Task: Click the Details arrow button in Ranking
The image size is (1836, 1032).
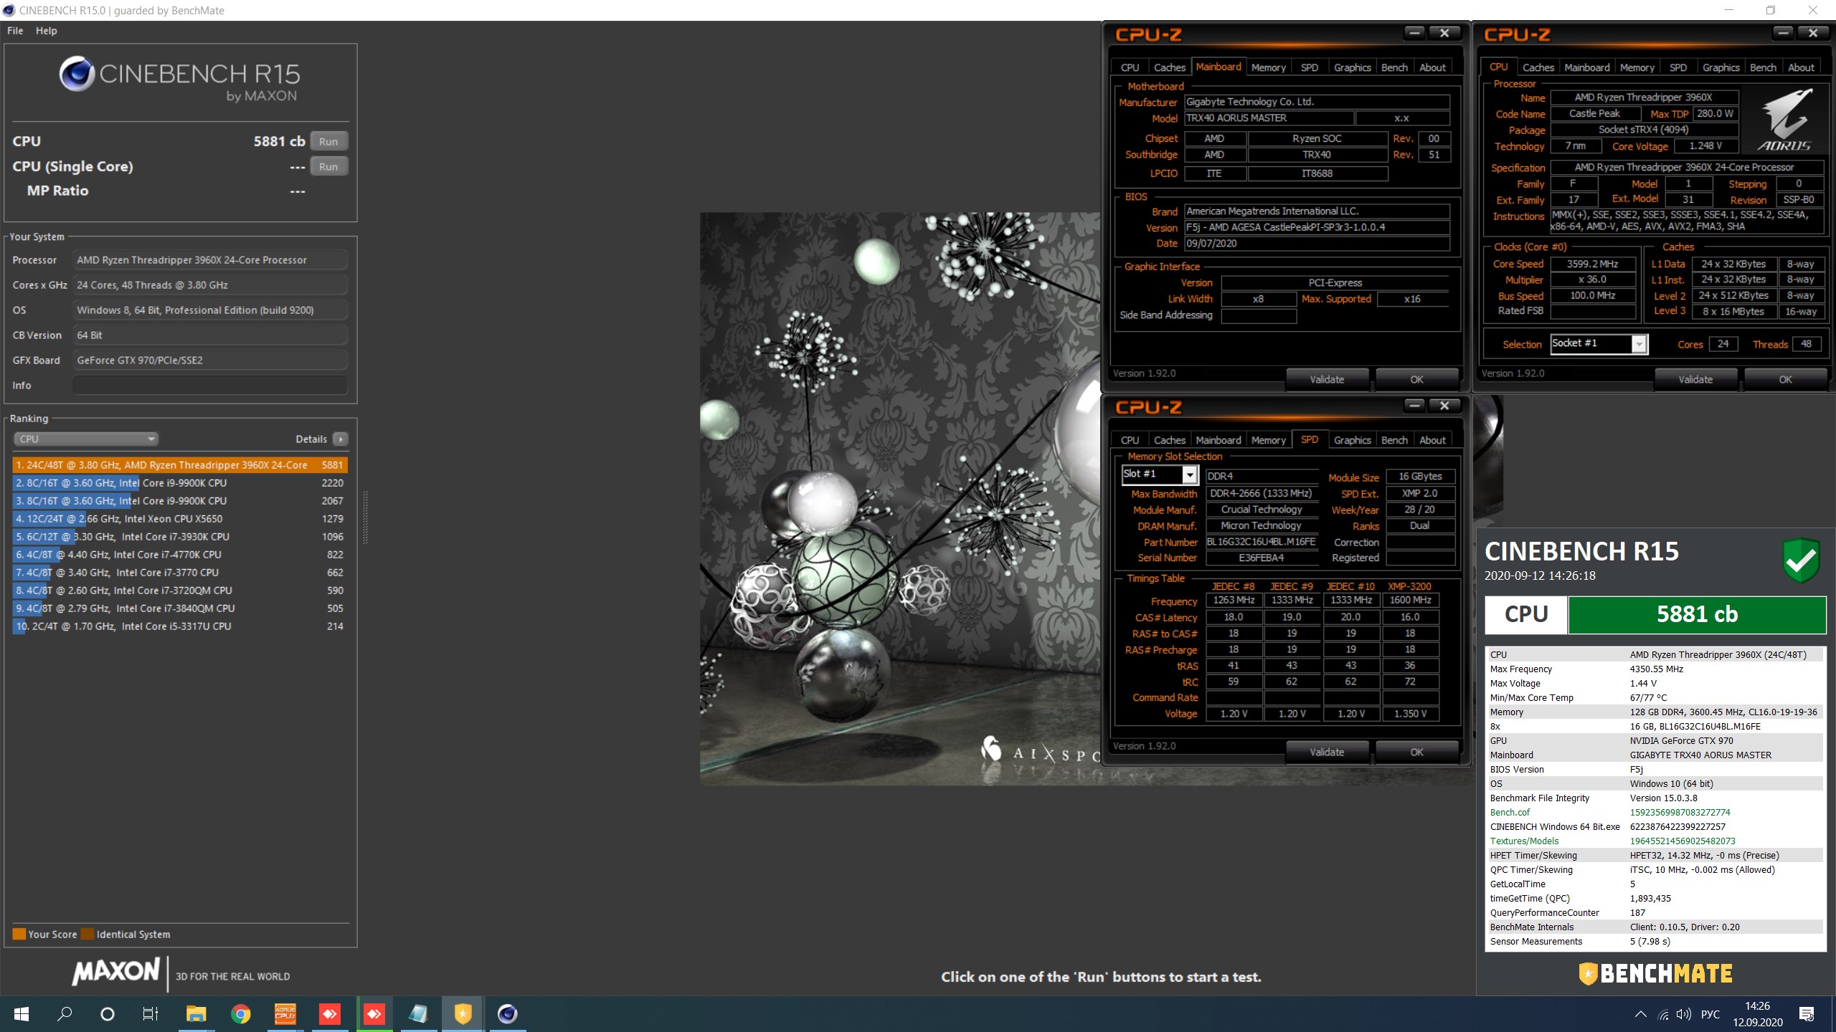Action: [x=341, y=439]
